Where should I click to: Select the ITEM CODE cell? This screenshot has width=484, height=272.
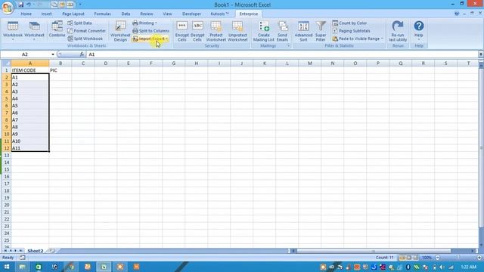click(x=30, y=70)
